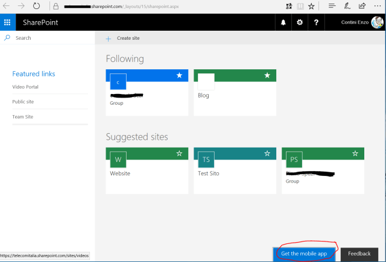
Task: Click the magnifier search icon
Action: 7,38
